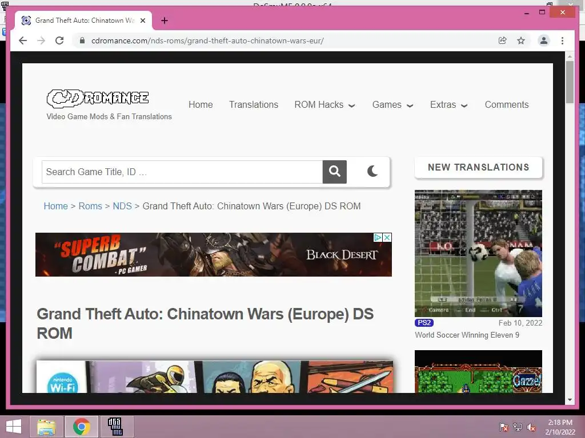Viewport: 585px width, 438px height.
Task: Open the Chrome profile avatar
Action: pos(544,40)
